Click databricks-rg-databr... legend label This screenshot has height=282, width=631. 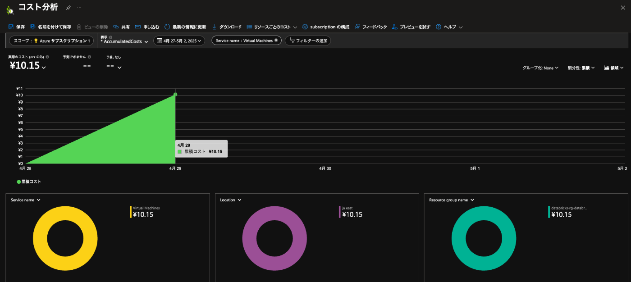click(569, 208)
